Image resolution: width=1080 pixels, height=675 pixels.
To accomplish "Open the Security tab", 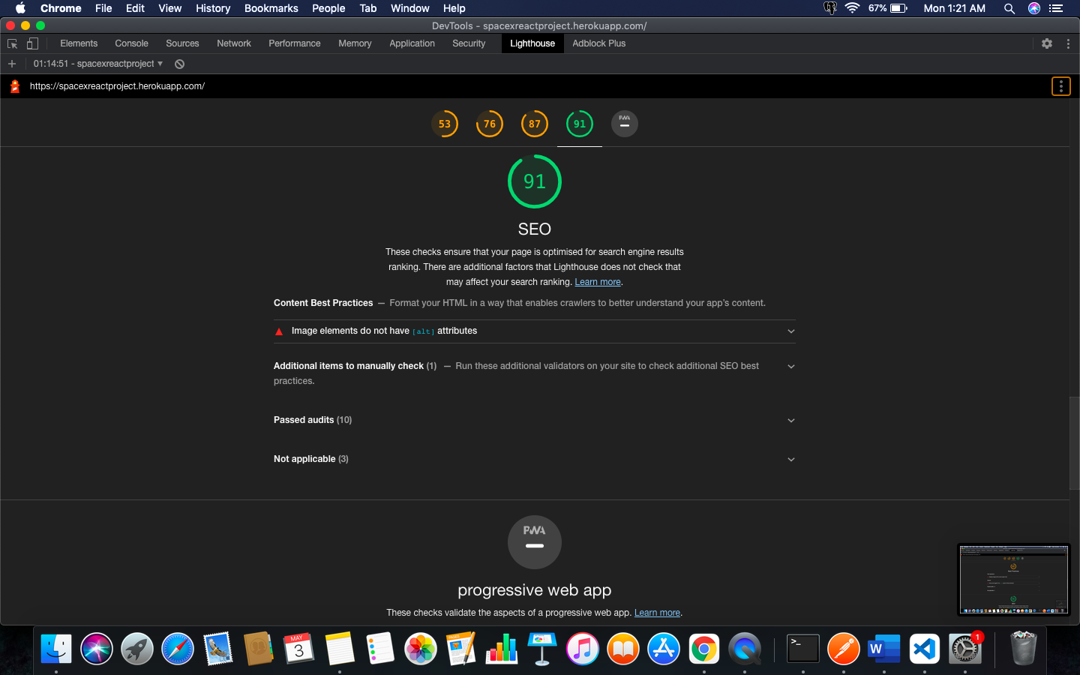I will (x=469, y=43).
